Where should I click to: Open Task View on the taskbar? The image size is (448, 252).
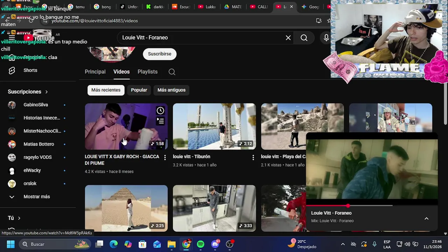(x=99, y=244)
